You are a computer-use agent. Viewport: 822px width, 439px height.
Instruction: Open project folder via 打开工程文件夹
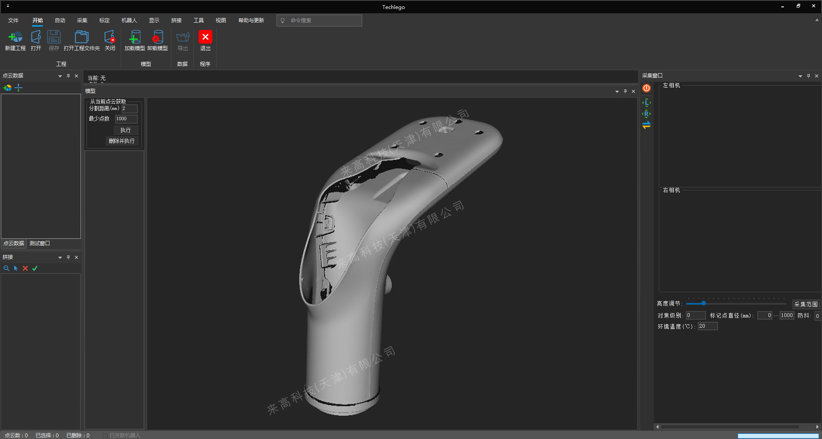pos(81,38)
